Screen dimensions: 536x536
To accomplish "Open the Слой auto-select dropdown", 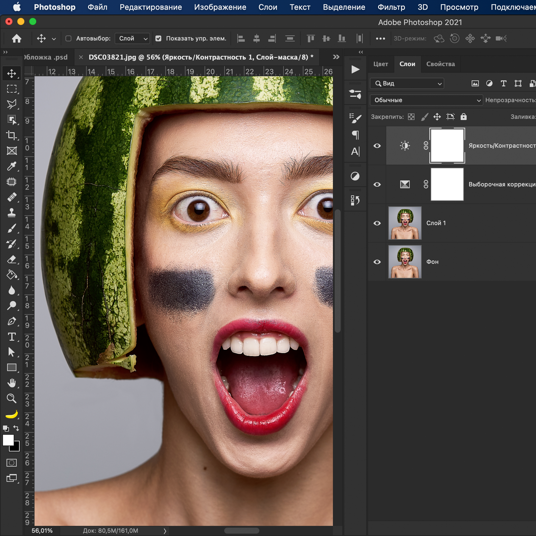I will [x=132, y=38].
